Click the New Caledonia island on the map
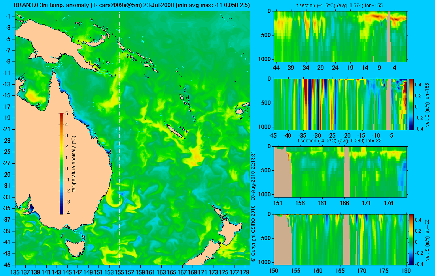This screenshot has width=435, height=276. tap(174, 131)
